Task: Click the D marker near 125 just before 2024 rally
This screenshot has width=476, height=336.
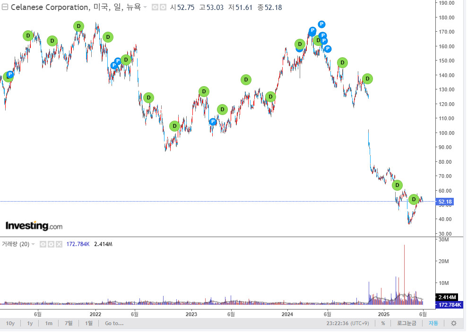Action: [270, 97]
